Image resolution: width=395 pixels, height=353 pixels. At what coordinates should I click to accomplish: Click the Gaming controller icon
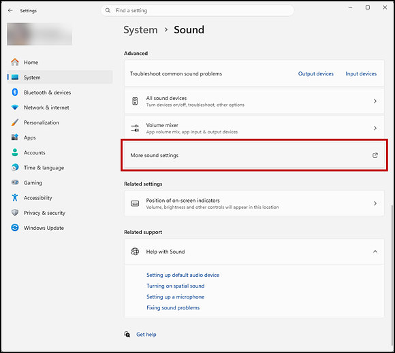(15, 182)
